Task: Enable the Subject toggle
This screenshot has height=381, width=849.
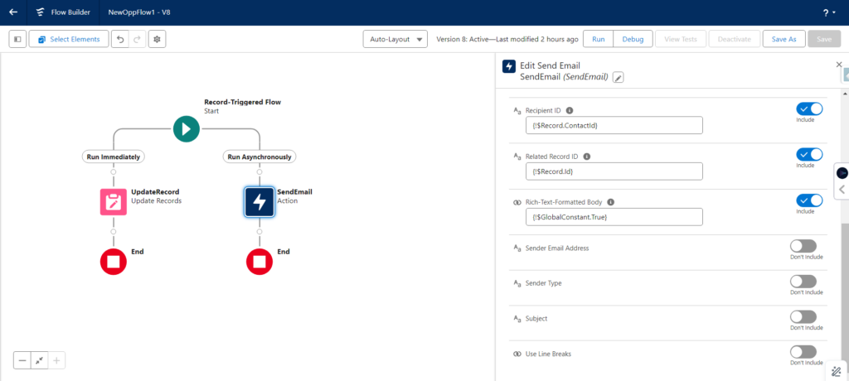Action: pos(803,316)
